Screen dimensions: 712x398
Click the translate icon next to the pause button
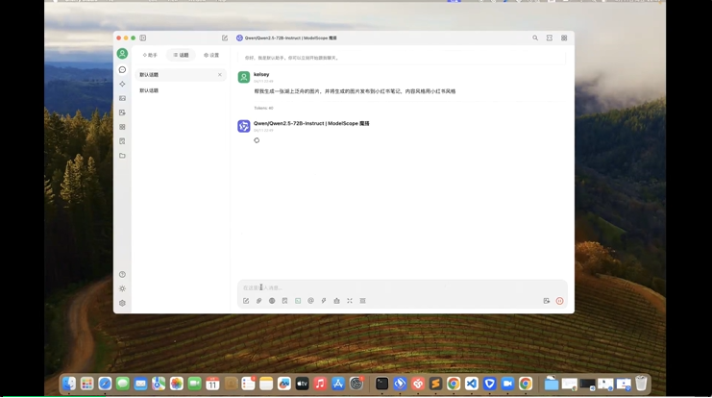pyautogui.click(x=547, y=301)
